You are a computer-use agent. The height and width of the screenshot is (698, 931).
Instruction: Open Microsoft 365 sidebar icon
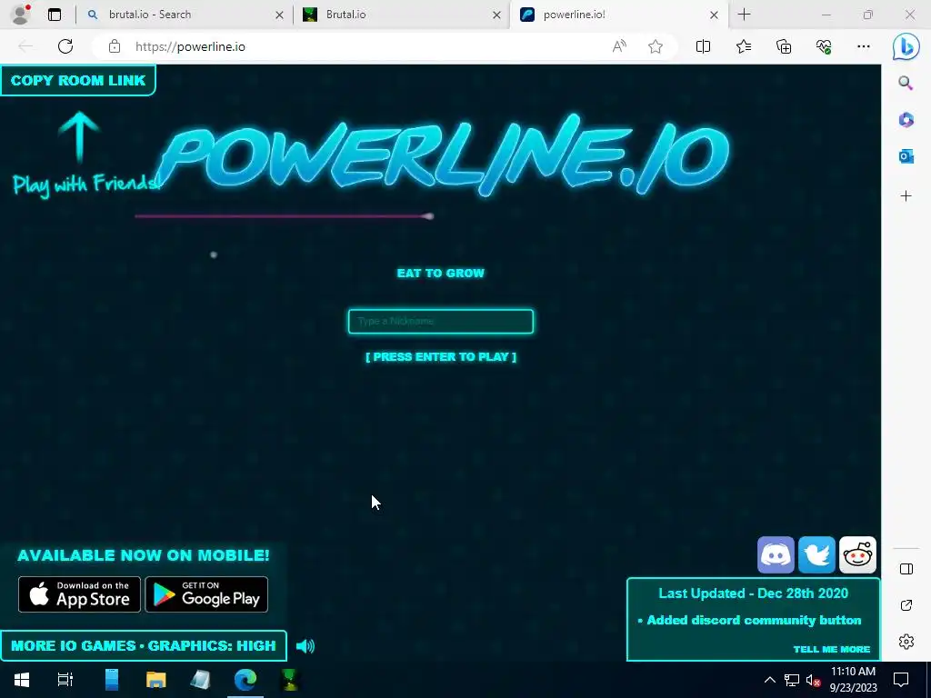pyautogui.click(x=906, y=120)
